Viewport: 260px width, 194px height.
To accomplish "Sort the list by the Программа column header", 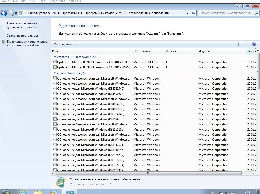I will (x=148, y=51).
